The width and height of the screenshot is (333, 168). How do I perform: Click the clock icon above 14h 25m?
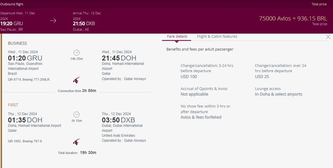pyautogui.click(x=77, y=53)
